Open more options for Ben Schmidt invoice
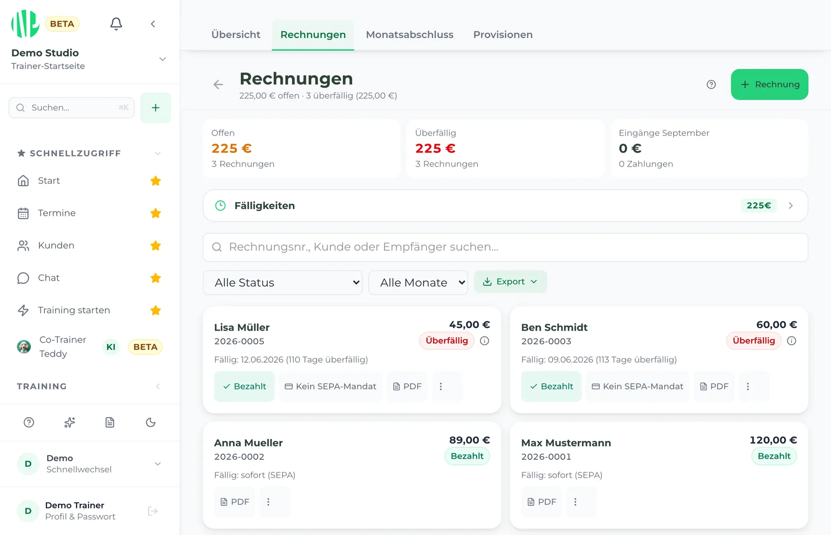831x535 pixels. click(x=748, y=387)
